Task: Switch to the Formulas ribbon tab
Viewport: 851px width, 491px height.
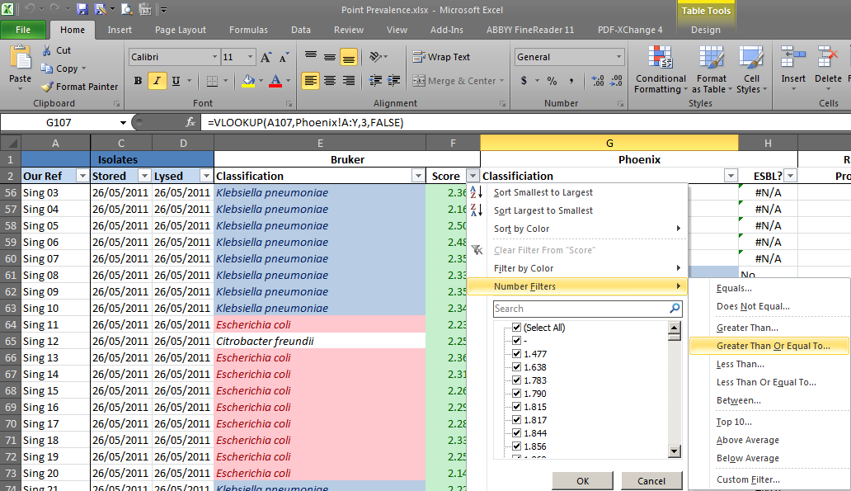Action: (247, 30)
